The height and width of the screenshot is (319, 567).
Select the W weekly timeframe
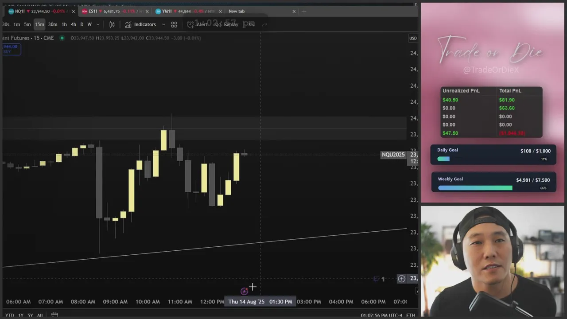tap(89, 24)
